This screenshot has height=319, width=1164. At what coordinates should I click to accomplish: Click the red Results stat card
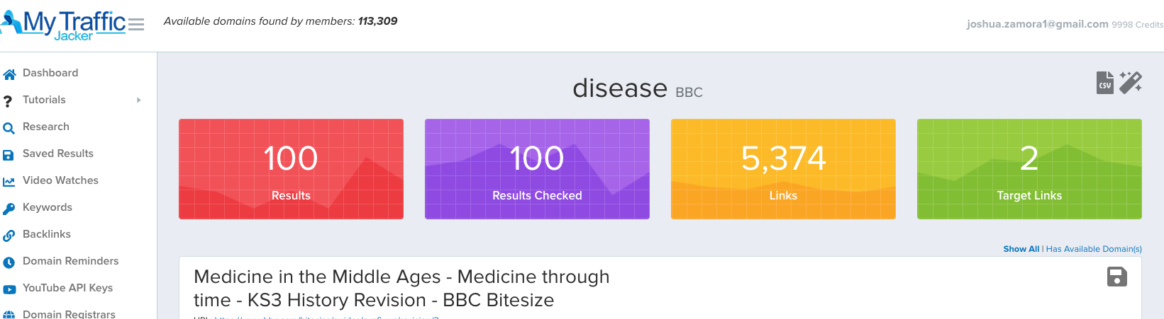pyautogui.click(x=291, y=169)
